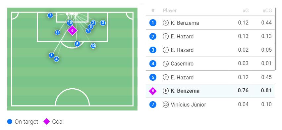Image resolution: width=282 pixels, height=130 pixels.
Task: Select E. Hazard row number 5
Action: (210, 77)
